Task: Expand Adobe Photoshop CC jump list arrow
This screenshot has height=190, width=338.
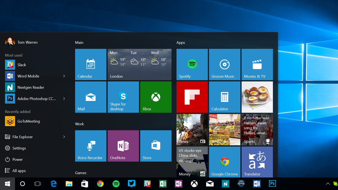Action: point(64,99)
